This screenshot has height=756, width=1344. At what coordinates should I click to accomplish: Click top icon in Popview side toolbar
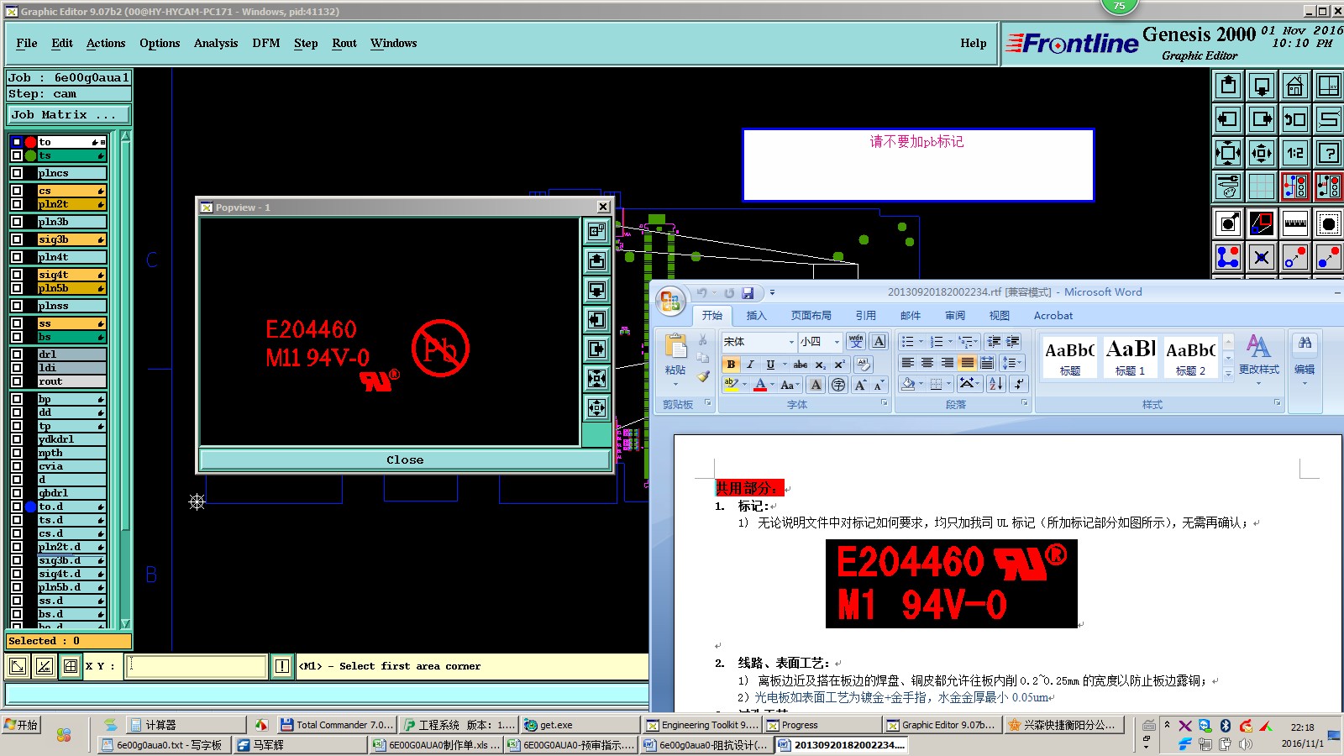click(x=596, y=231)
